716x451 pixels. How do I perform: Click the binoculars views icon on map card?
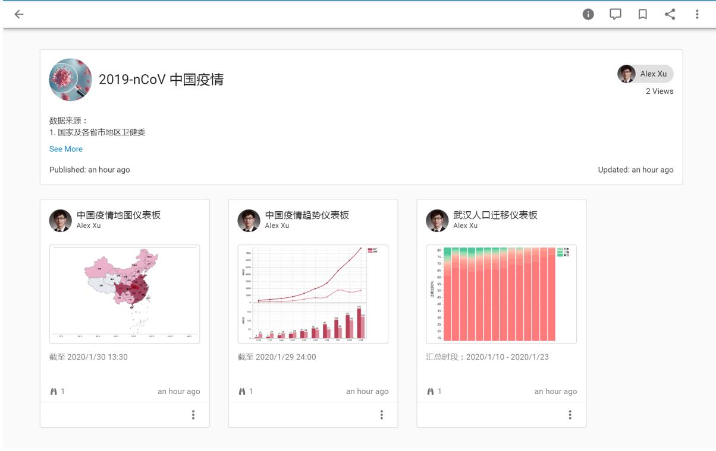click(53, 391)
